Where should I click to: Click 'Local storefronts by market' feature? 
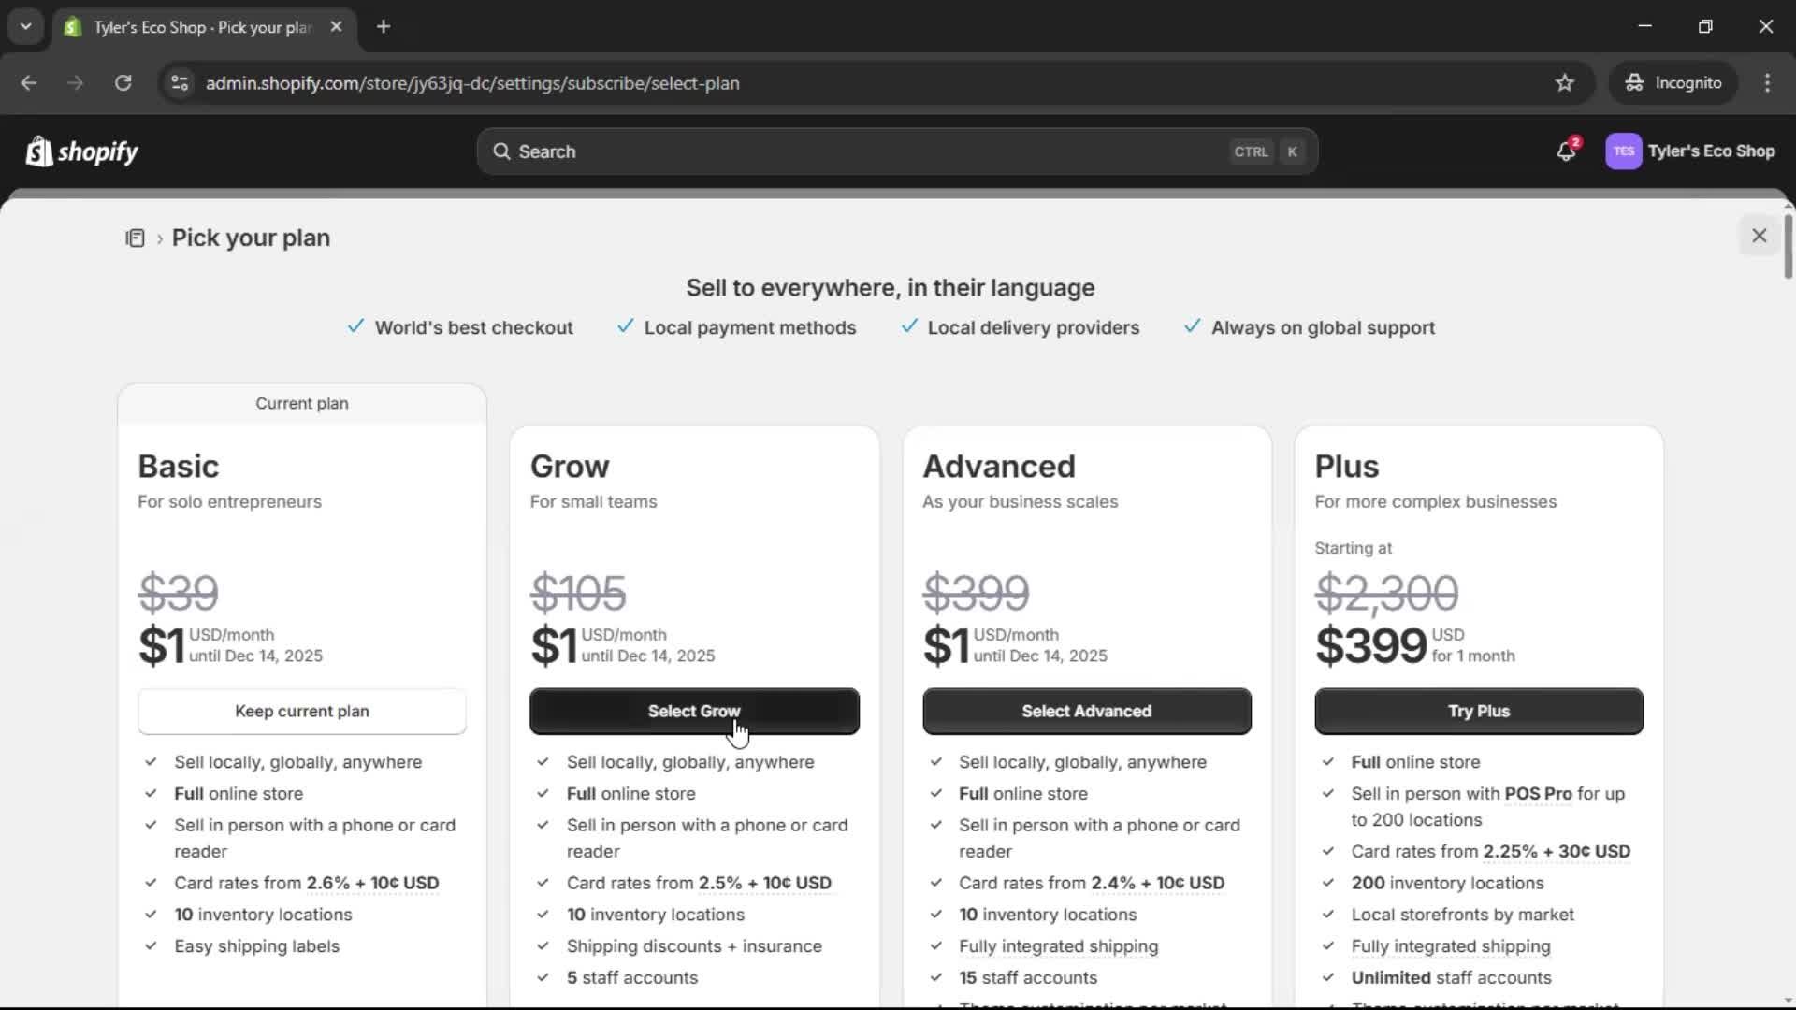(1462, 916)
